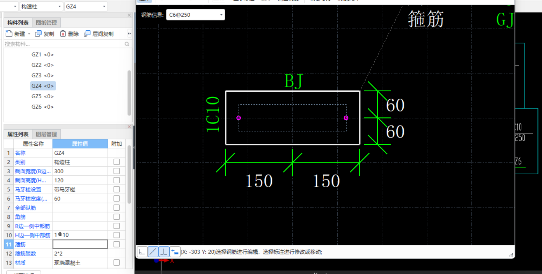
Task: Expand more toolbar options in component list
Action: [129, 34]
